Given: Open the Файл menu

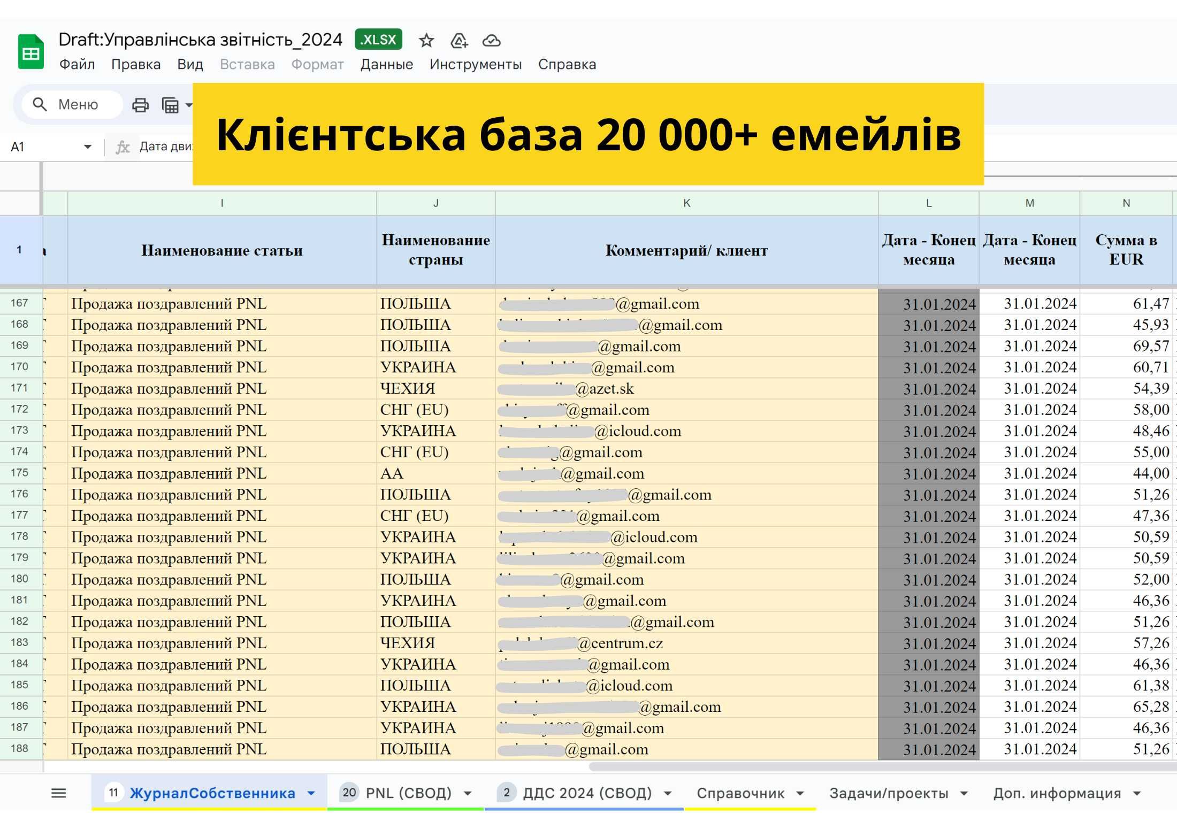Looking at the screenshot, I should [77, 65].
